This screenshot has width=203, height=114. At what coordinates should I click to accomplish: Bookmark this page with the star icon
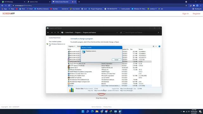pyautogui.click(x=186, y=6)
